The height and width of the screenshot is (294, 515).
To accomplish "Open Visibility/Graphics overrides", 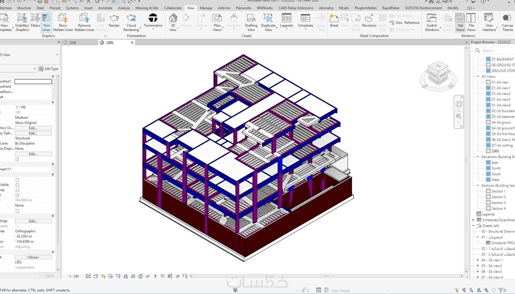I will click(22, 22).
